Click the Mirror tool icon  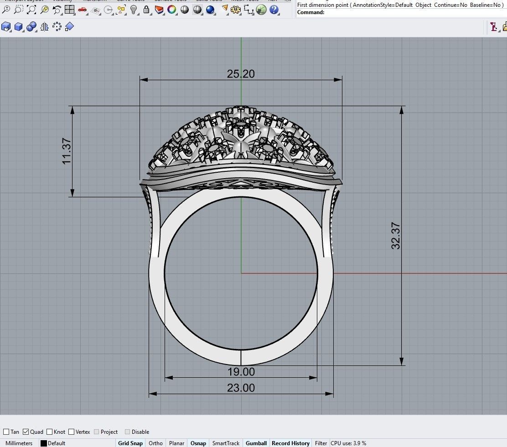point(44,26)
